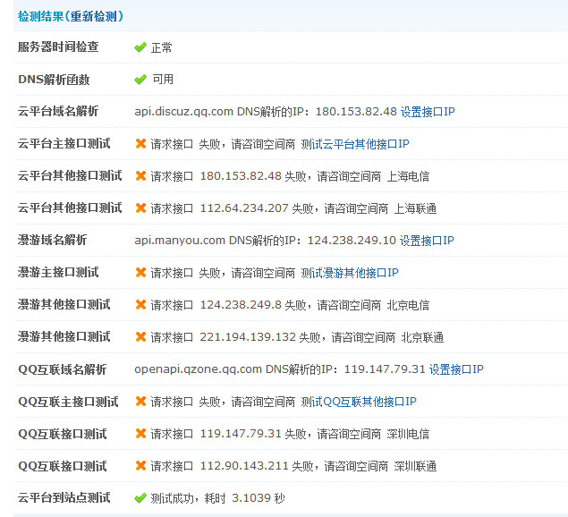568x517 pixels.
Task: Select the 云平台主接口测试 label
Action: pyautogui.click(x=64, y=143)
